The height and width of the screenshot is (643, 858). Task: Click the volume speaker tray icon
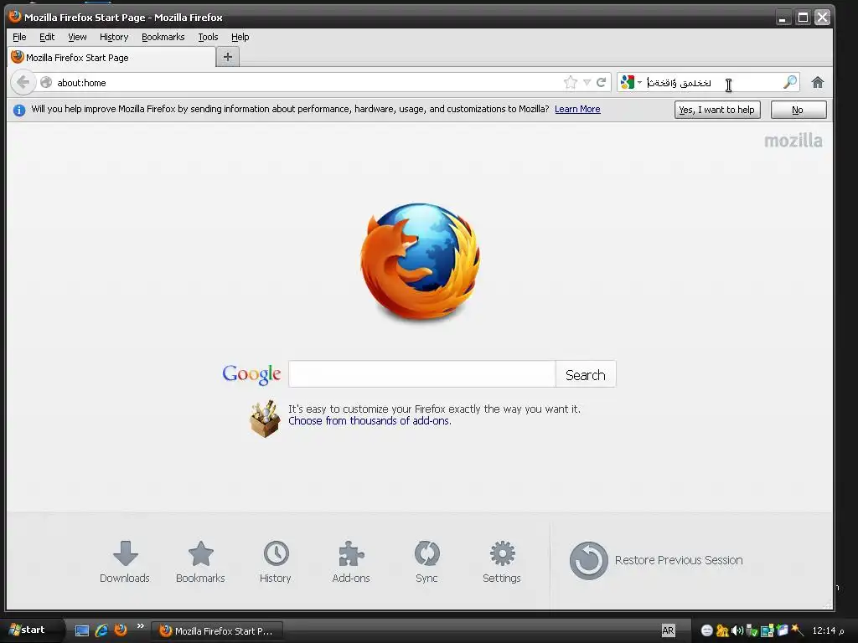click(737, 630)
